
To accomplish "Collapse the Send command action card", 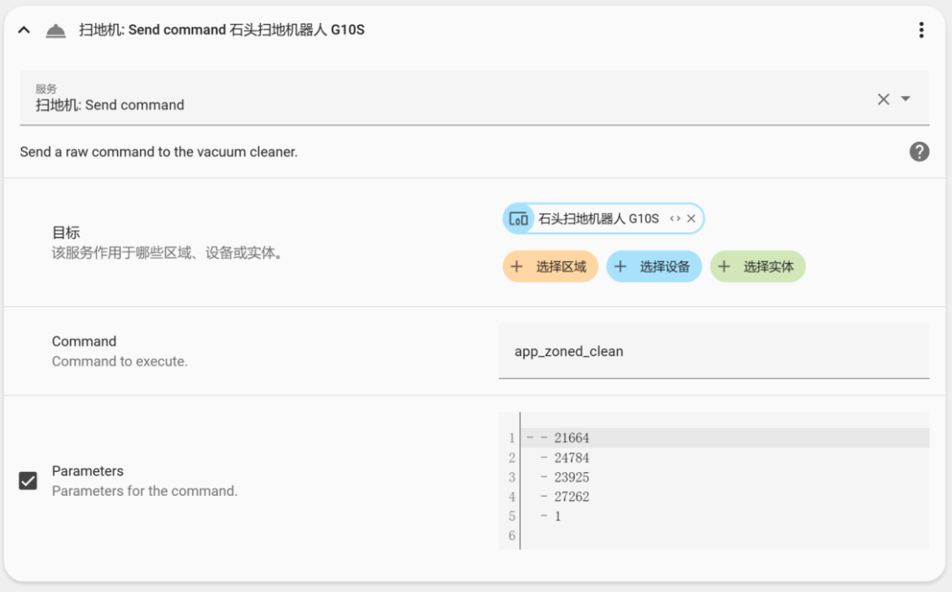I will pos(25,30).
